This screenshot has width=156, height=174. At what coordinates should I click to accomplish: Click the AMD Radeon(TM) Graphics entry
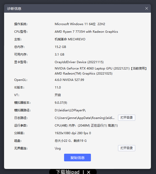(x=83, y=74)
